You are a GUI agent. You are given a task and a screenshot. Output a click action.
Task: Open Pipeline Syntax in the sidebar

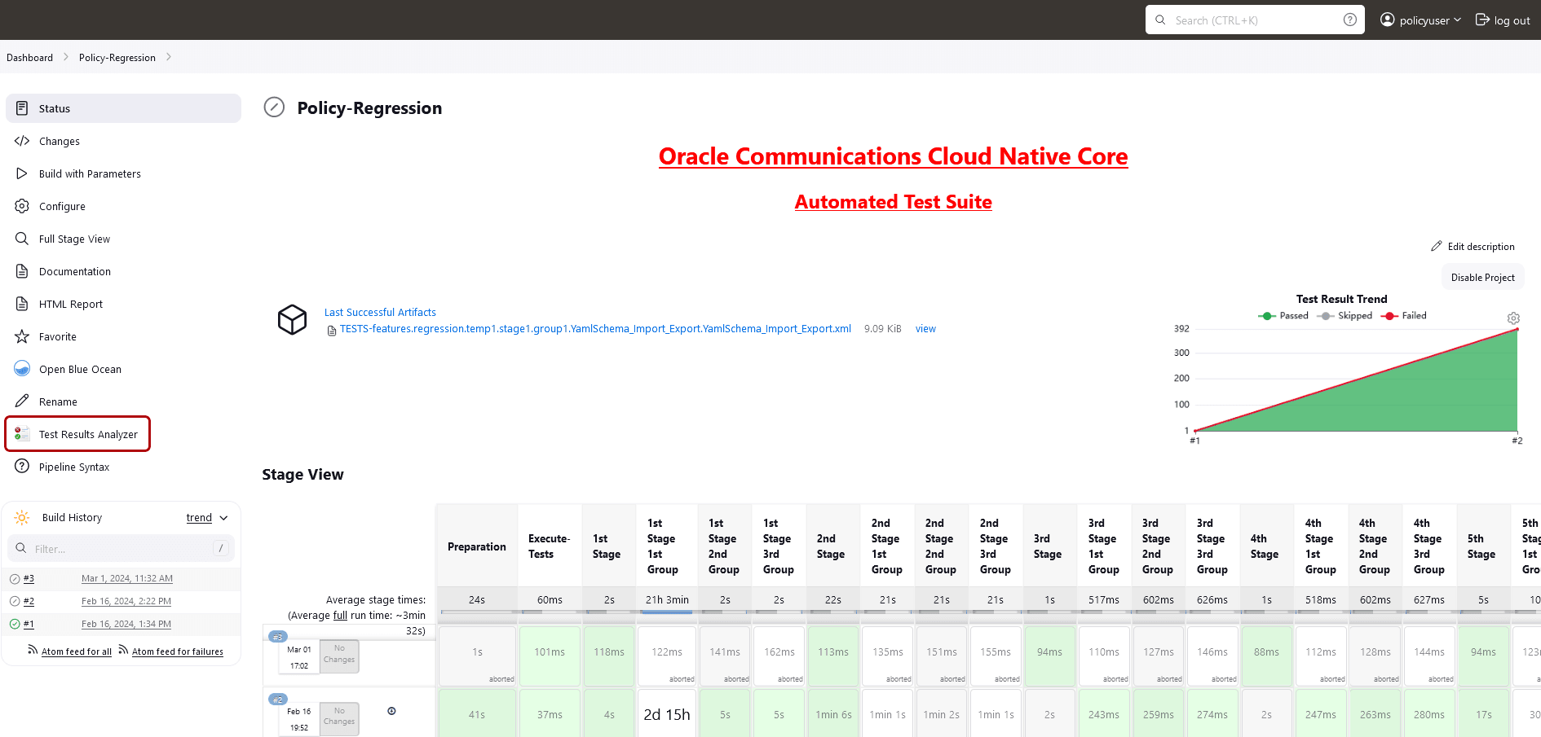[x=123, y=467]
